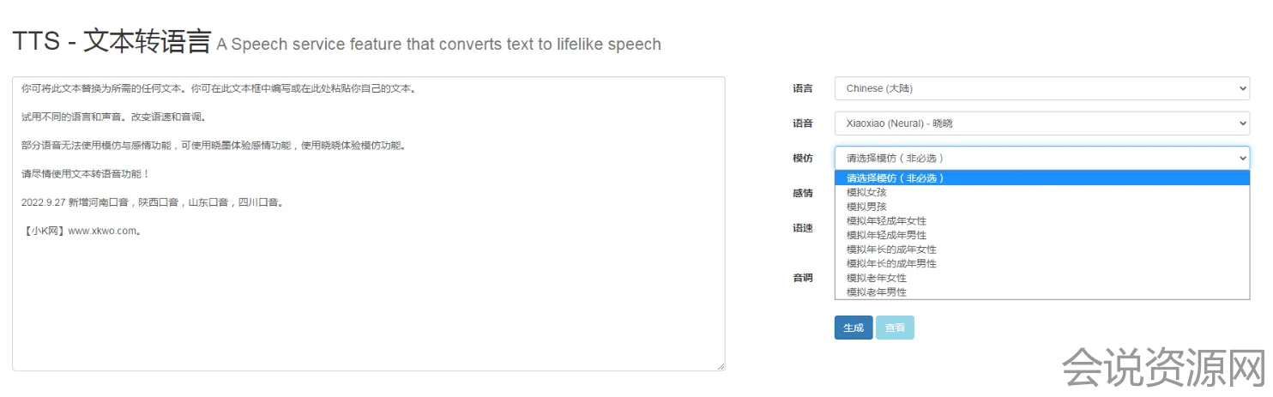The height and width of the screenshot is (397, 1273).
Task: Pick 模拟年长的成年女性 in the dropdown list
Action: tap(891, 250)
